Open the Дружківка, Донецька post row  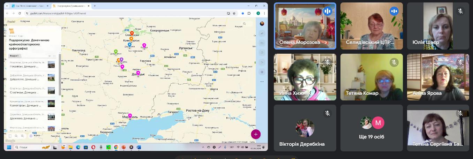[x=32, y=116]
